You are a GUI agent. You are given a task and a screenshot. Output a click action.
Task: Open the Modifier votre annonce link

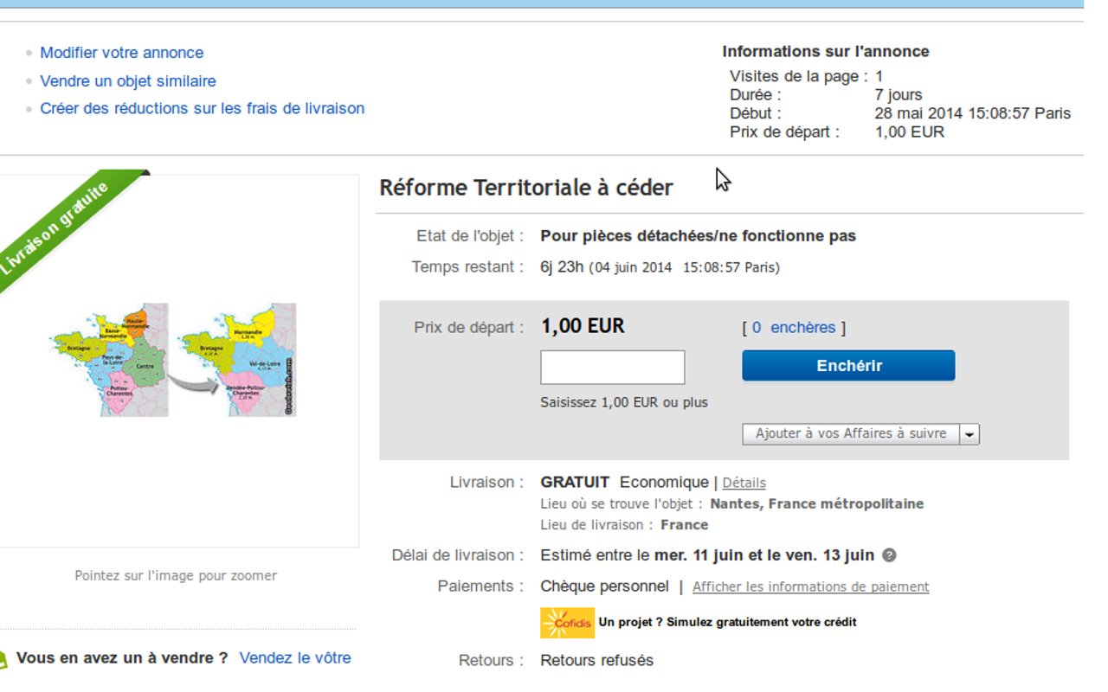pos(122,53)
